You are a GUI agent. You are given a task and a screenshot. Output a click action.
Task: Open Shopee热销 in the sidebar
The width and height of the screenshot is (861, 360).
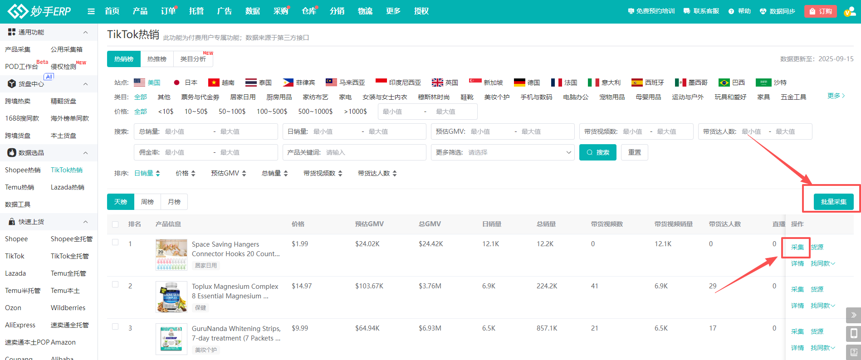point(23,170)
